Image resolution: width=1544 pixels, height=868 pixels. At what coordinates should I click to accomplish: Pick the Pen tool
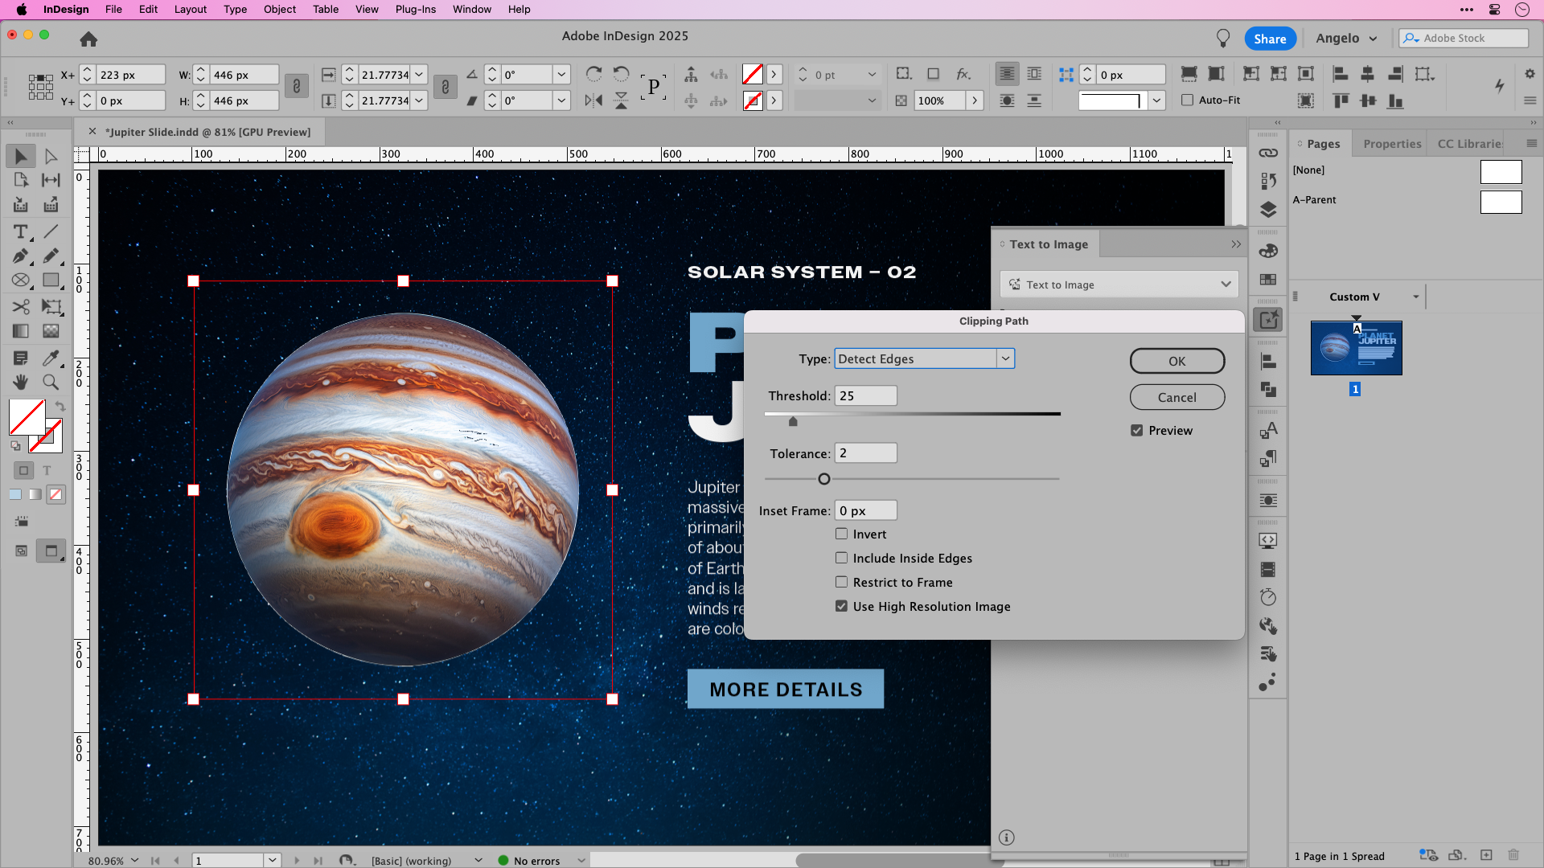point(21,256)
